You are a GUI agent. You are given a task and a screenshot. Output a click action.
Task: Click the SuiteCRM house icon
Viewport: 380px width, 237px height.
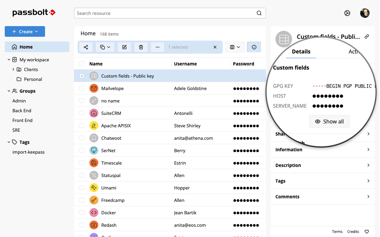coord(94,113)
